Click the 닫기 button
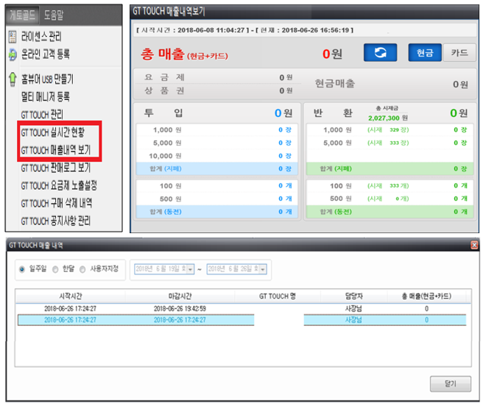486x409 pixels. point(451,383)
